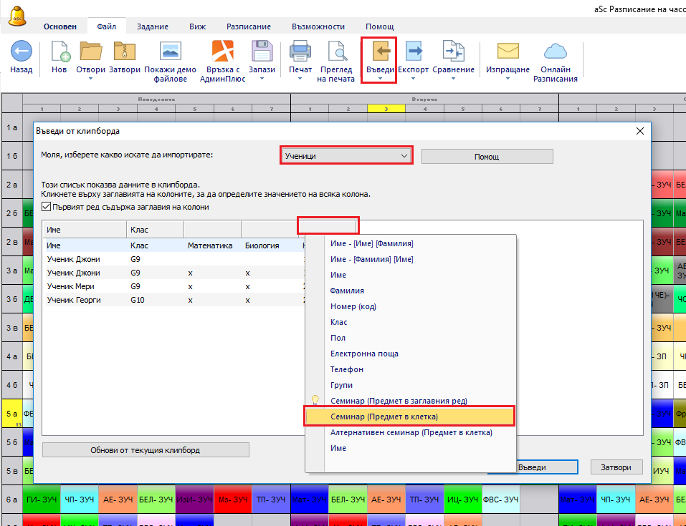Click the Клас column header
Viewport: 686px width, 526px height.
coord(155,230)
